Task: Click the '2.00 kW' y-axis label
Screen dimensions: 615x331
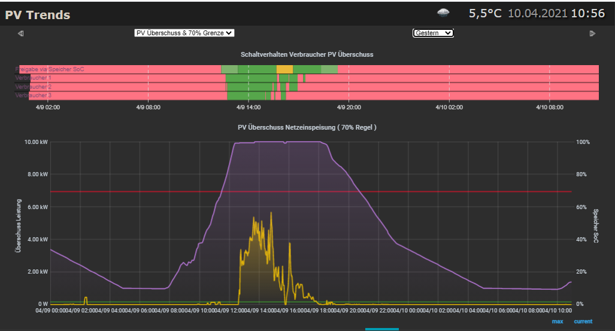Action: [x=38, y=271]
